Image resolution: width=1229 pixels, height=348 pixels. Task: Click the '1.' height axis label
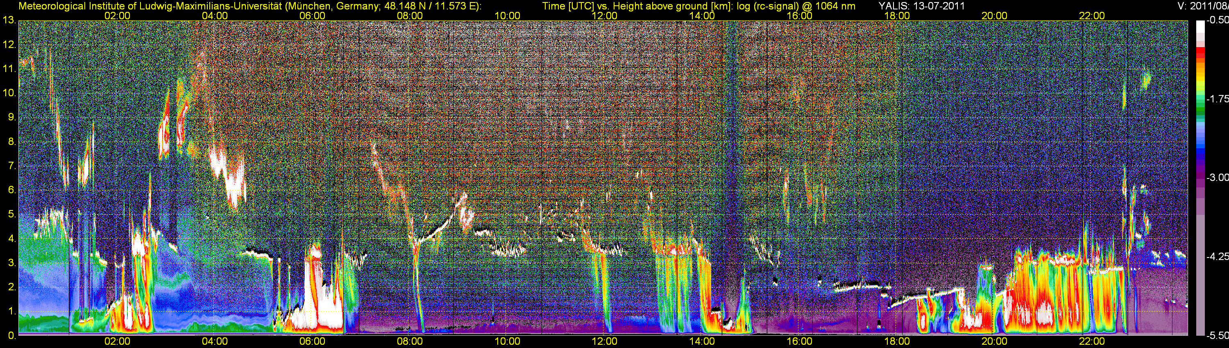point(12,311)
